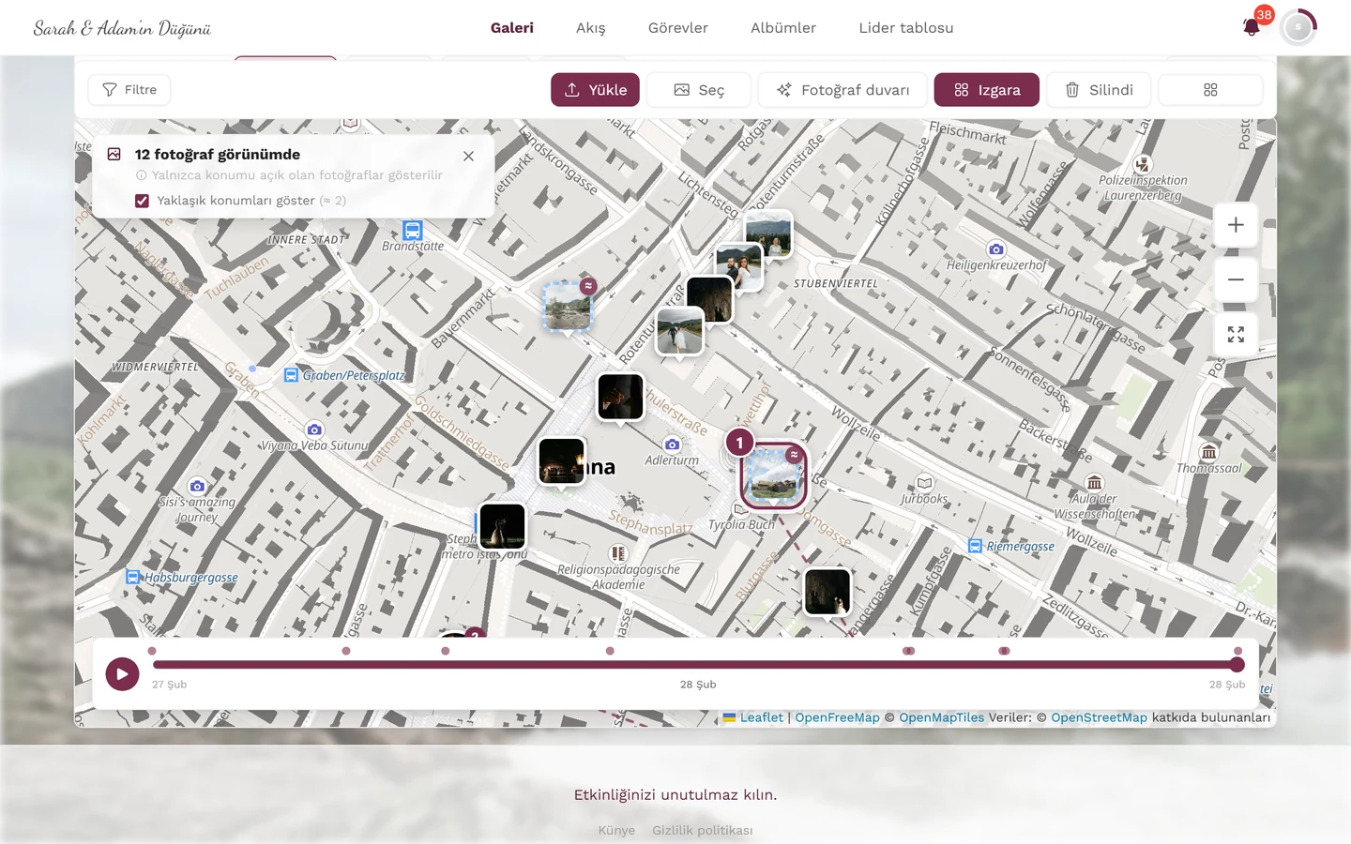Screen dimensions: 1351x844
Task: Open the selected photo marker numbered 1
Action: click(774, 476)
